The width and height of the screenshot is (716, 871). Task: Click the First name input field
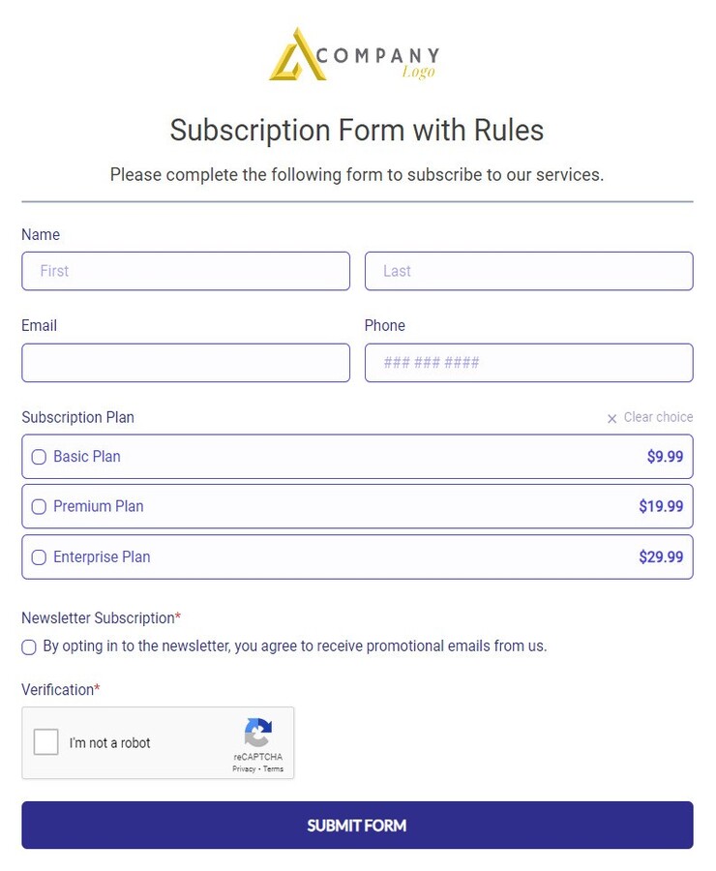[x=186, y=271]
